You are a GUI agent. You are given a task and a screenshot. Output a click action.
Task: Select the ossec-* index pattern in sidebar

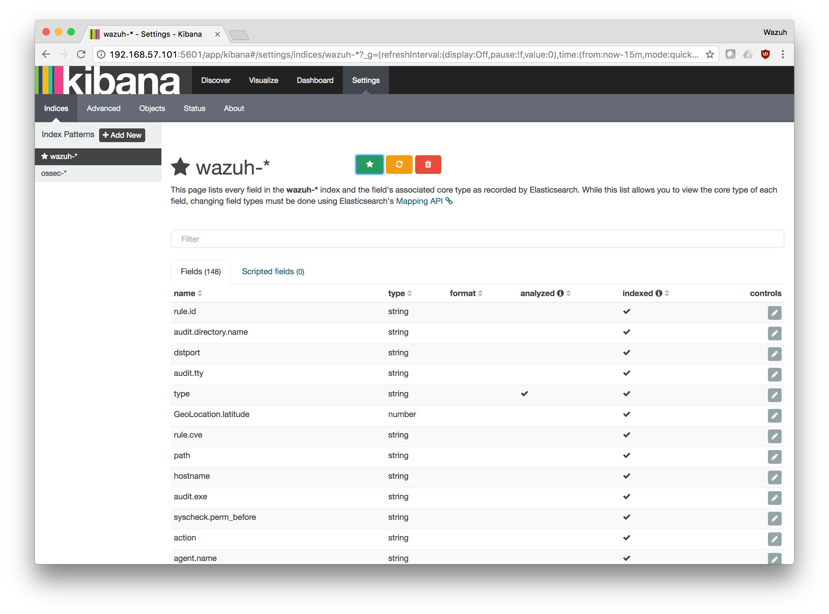click(x=98, y=173)
